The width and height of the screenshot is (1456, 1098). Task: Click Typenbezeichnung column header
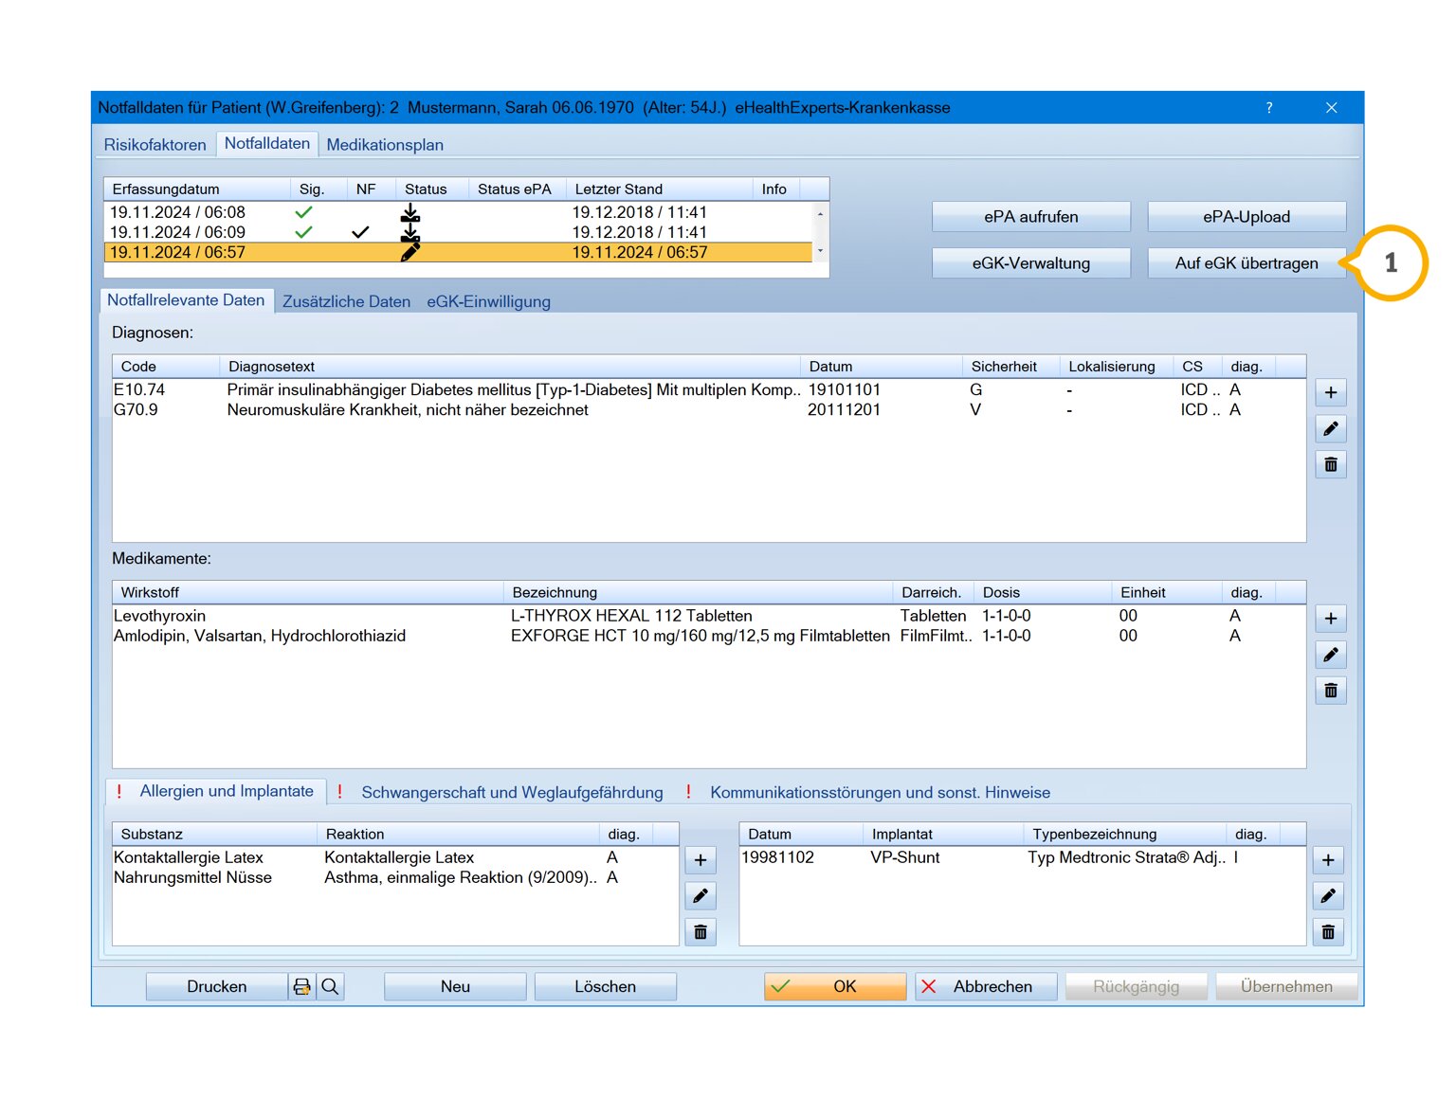click(x=1124, y=834)
